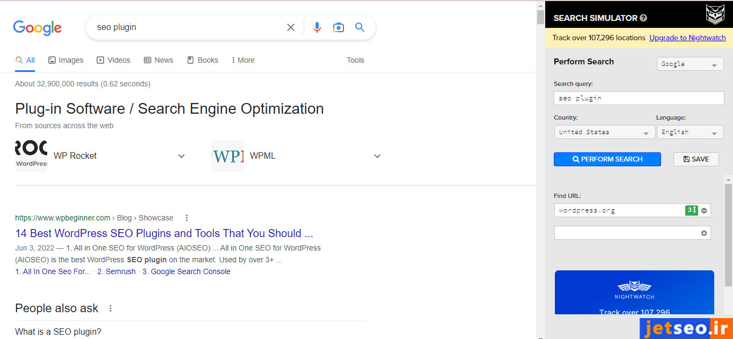Open the Tools menu
The image size is (733, 339).
pos(355,60)
